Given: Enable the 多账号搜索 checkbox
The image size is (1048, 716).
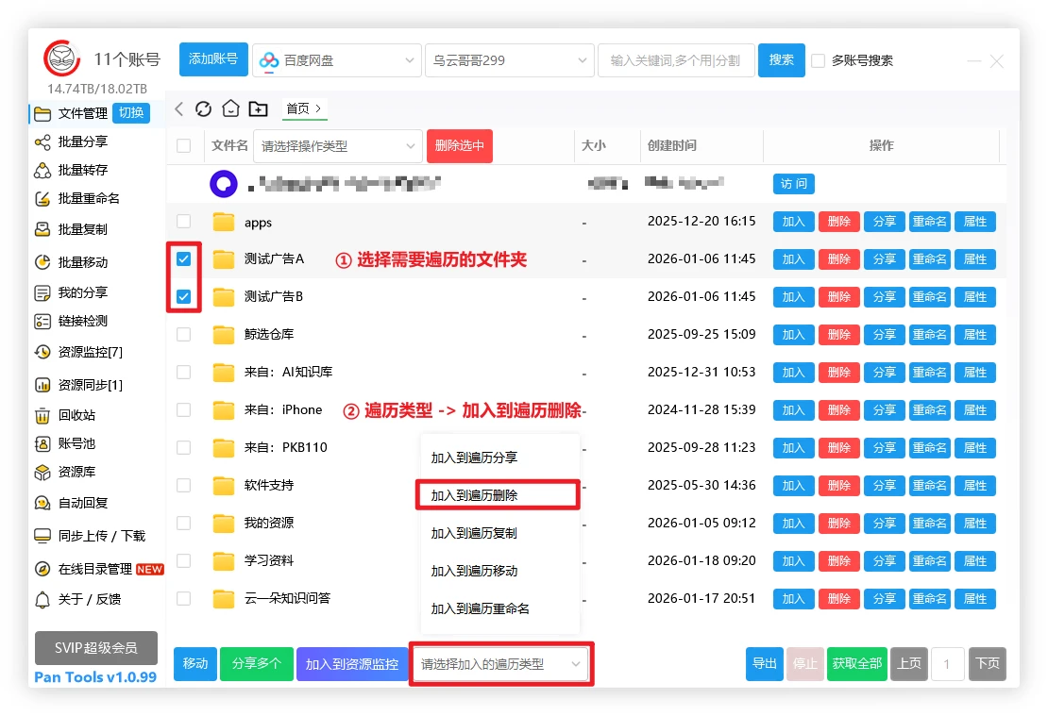Looking at the screenshot, I should coord(819,60).
